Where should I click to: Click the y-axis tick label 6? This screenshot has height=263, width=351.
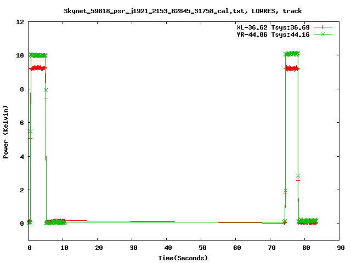coord(22,123)
